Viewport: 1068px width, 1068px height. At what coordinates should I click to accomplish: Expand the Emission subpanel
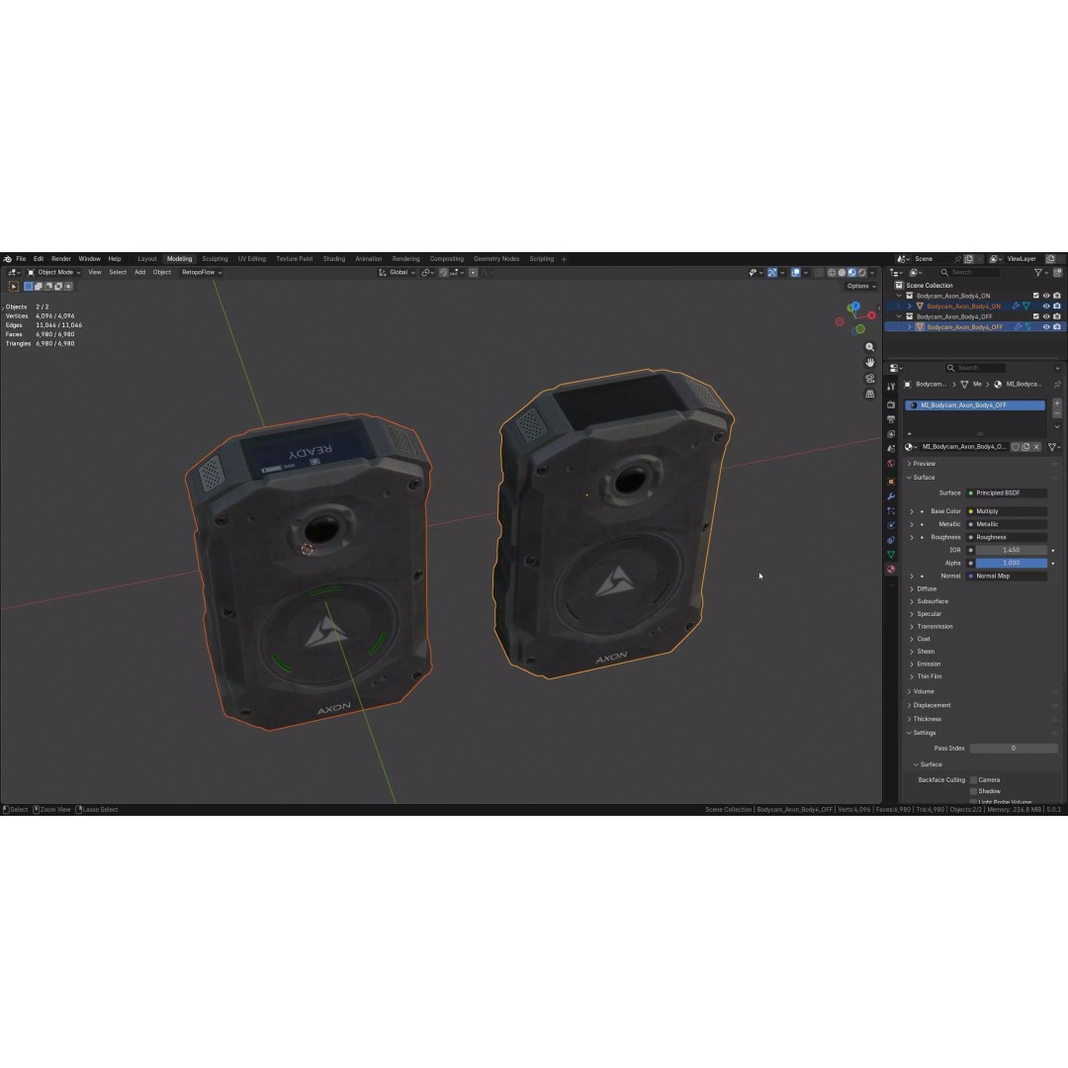[x=912, y=665]
